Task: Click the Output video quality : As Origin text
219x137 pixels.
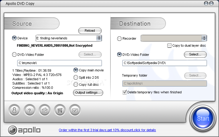Action: [x=37, y=93]
